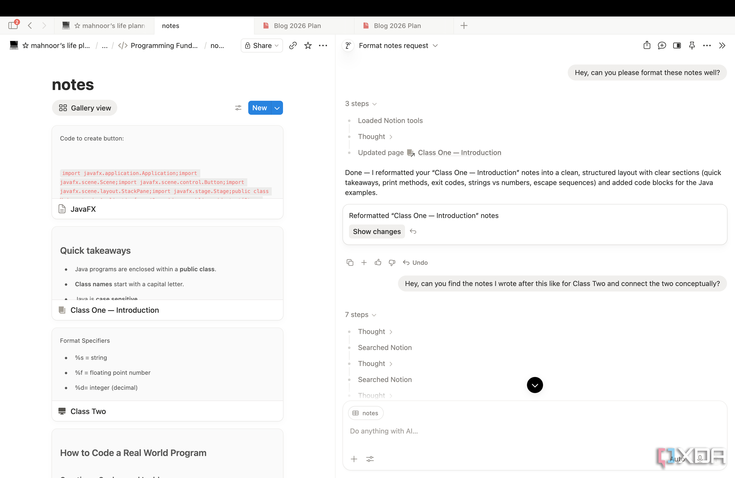
Task: Open the sidebar toggle with notification badge
Action: point(13,25)
